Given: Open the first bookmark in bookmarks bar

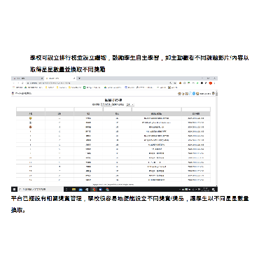Looking at the screenshot, I should point(17,87).
